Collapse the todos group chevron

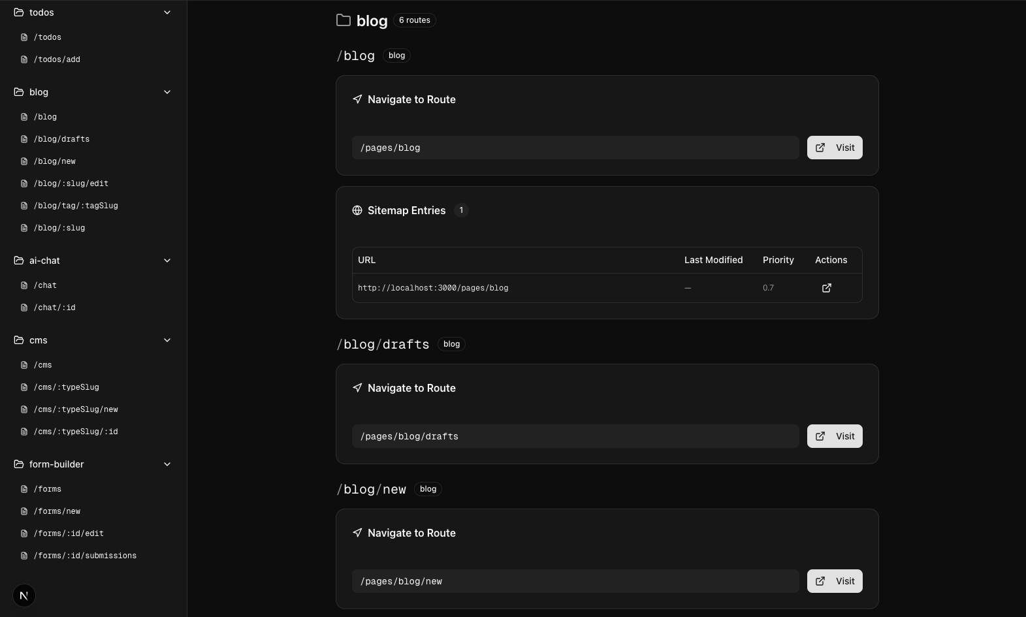(167, 12)
